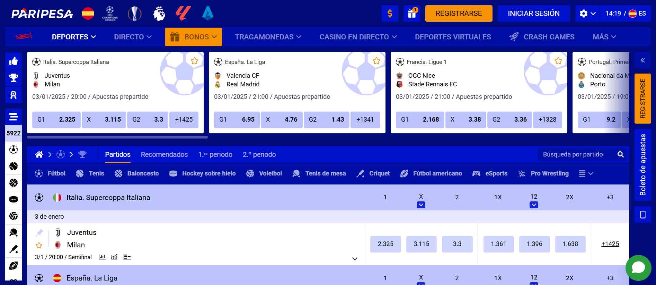Screen dimensions: 656x285
Task: Open the gift bonus icon with notification
Action: click(412, 13)
